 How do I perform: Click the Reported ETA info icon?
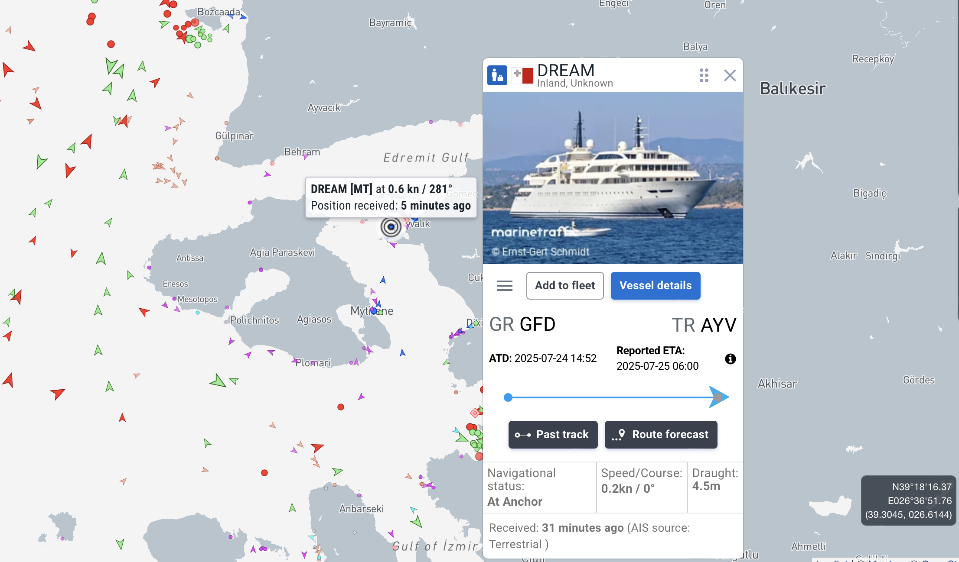(x=730, y=359)
